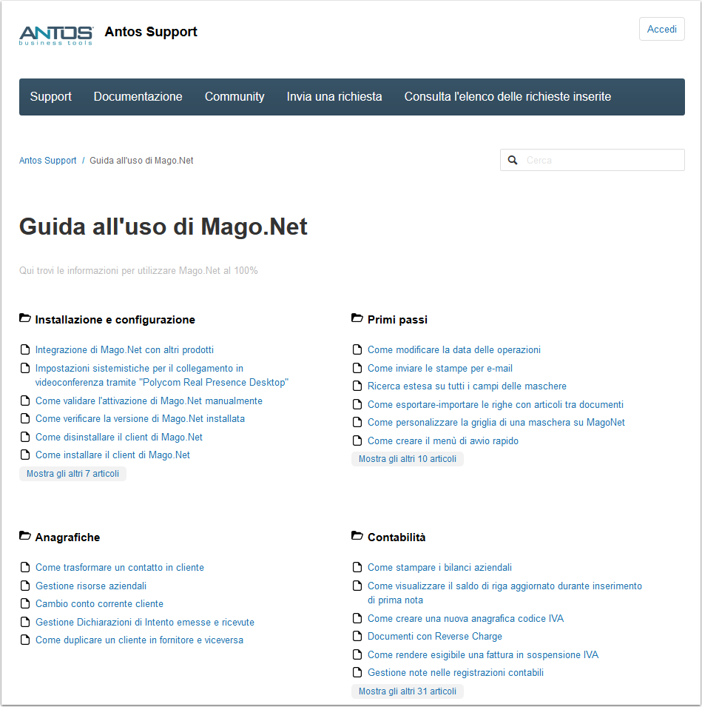
Task: Open Gestione Dichiarazioni di Intento emesse e ricevute
Action: click(145, 622)
